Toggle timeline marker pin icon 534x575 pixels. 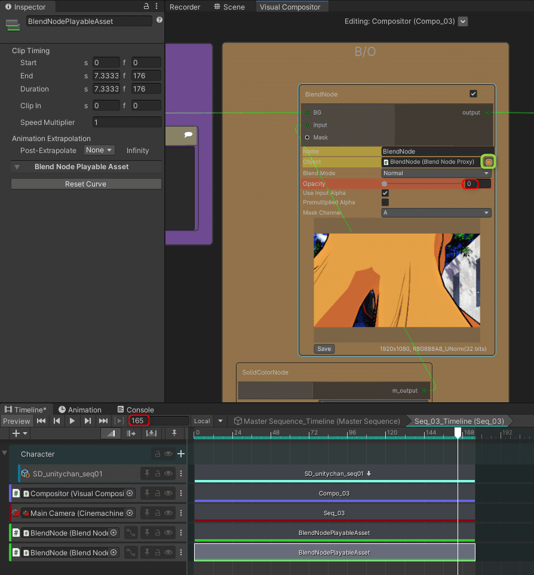point(174,433)
